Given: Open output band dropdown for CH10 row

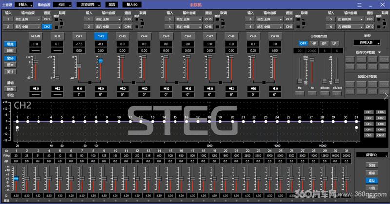Looking at the screenshot, I should [350, 27].
